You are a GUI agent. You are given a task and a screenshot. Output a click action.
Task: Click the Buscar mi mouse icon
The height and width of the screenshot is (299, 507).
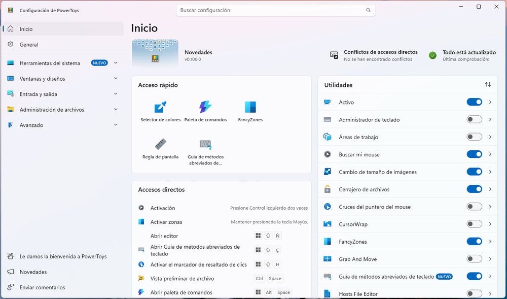pos(327,154)
